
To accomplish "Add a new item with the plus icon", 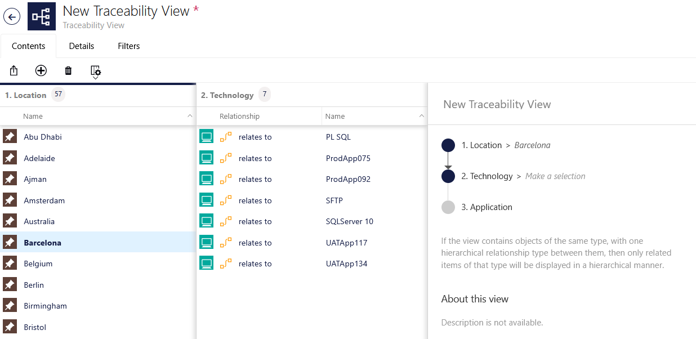I will 41,70.
